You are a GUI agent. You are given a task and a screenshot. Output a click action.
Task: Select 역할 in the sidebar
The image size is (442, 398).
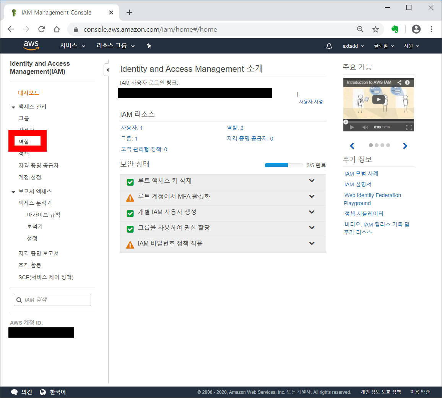click(x=24, y=142)
